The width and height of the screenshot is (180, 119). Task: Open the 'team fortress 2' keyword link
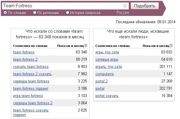[x=25, y=59]
